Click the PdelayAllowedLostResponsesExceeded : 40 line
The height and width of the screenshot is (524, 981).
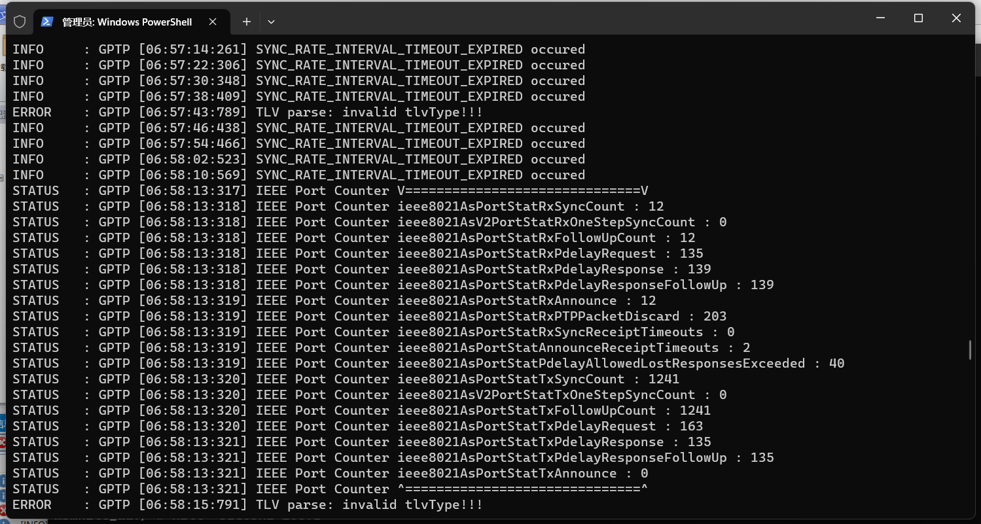429,363
